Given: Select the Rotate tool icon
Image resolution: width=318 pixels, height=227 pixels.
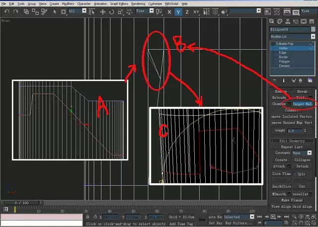Looking at the screenshot, I should (x=111, y=12).
